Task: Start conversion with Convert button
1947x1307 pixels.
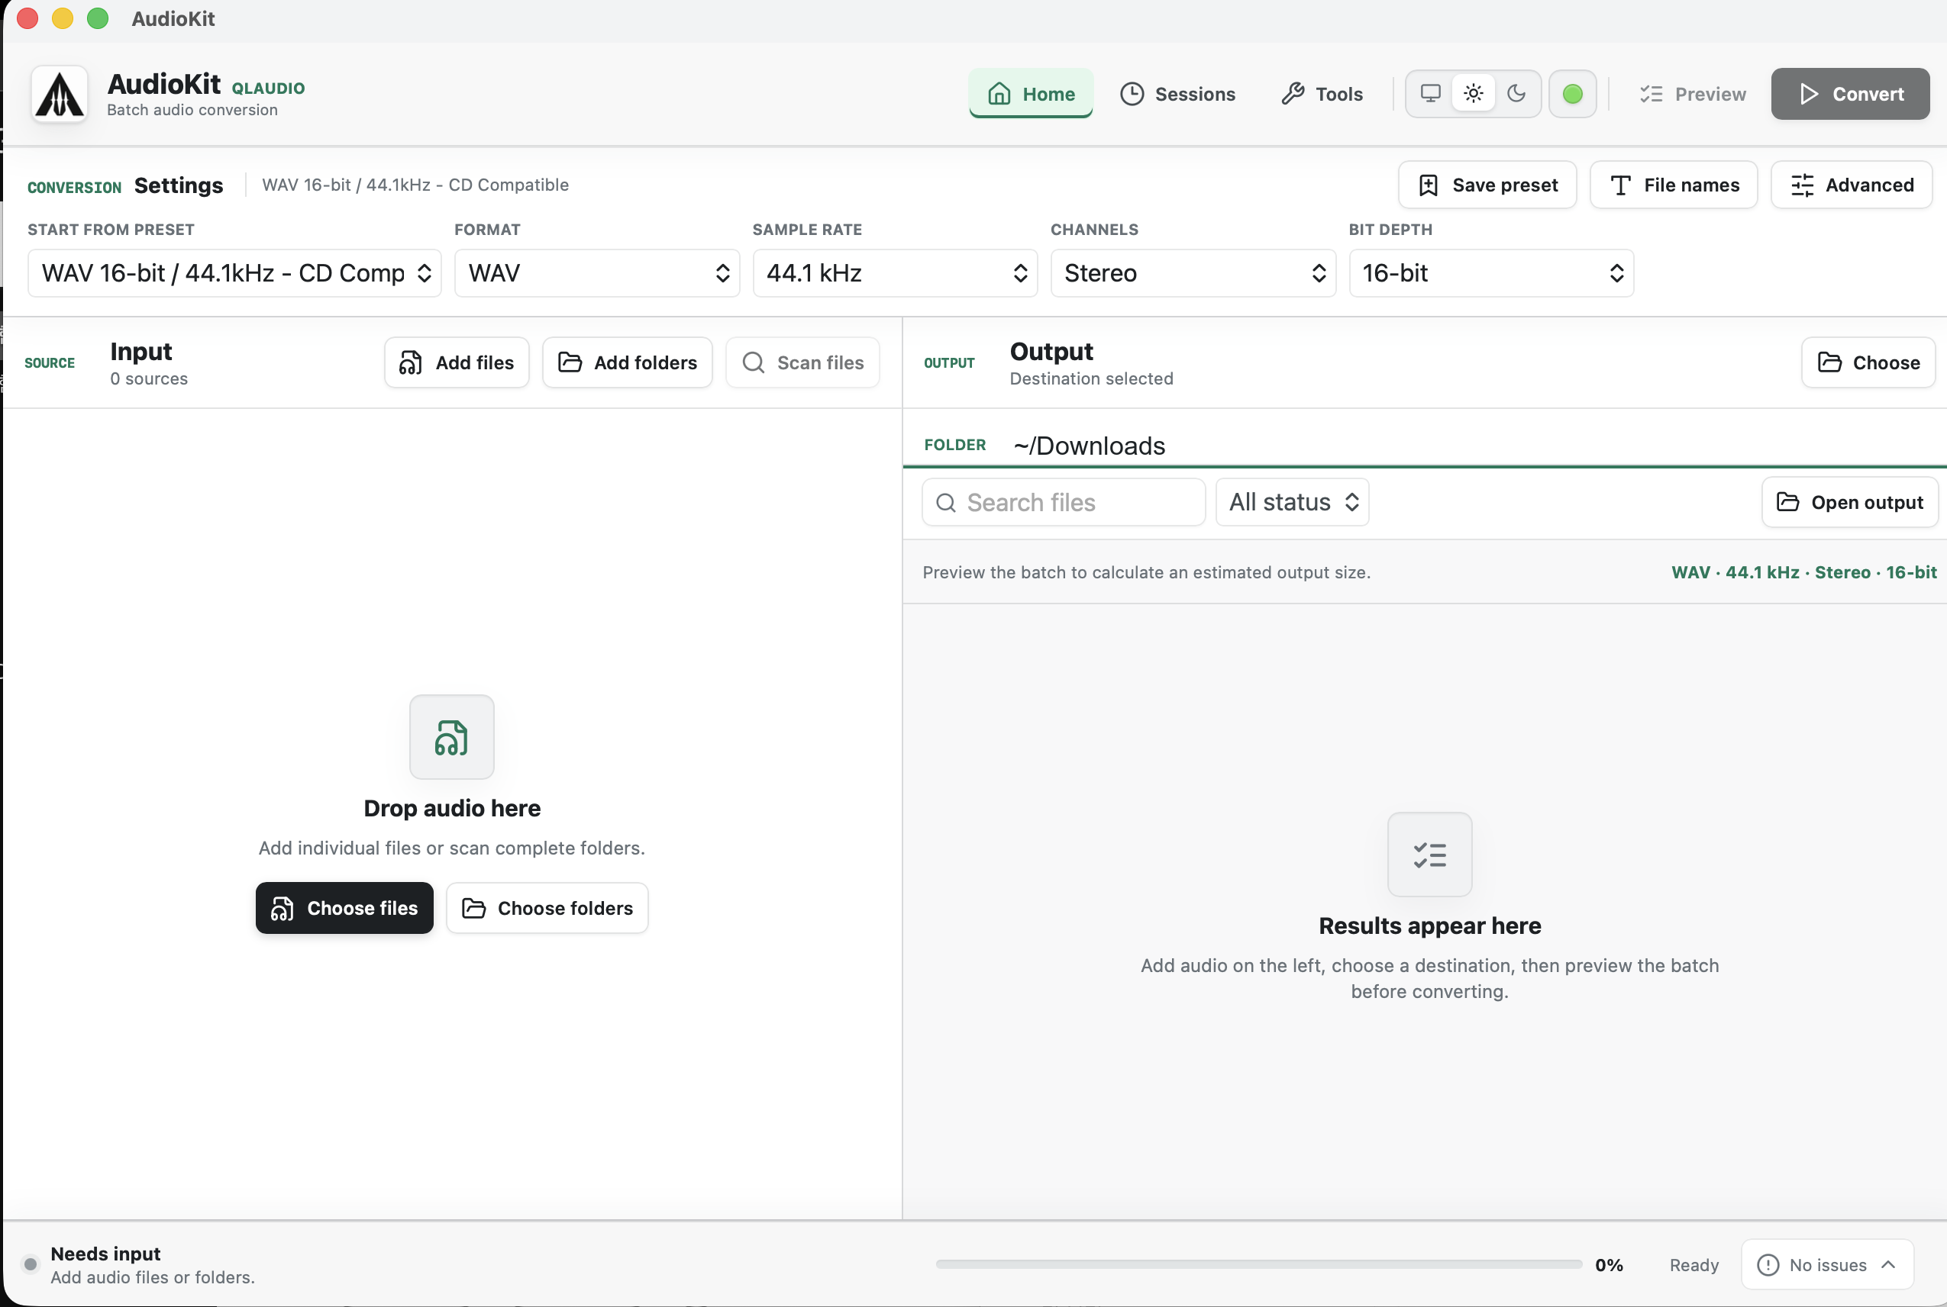Action: click(1850, 93)
